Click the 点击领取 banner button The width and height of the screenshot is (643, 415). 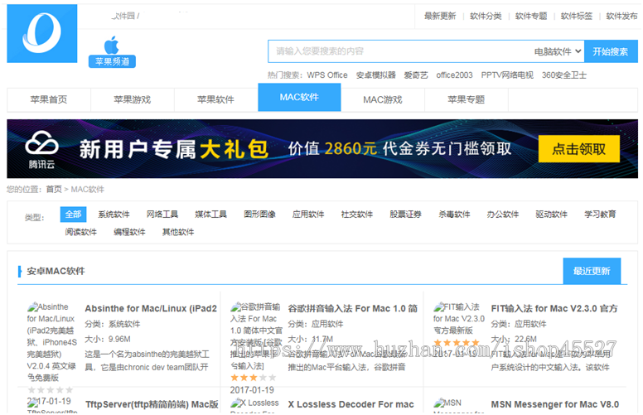pos(579,149)
